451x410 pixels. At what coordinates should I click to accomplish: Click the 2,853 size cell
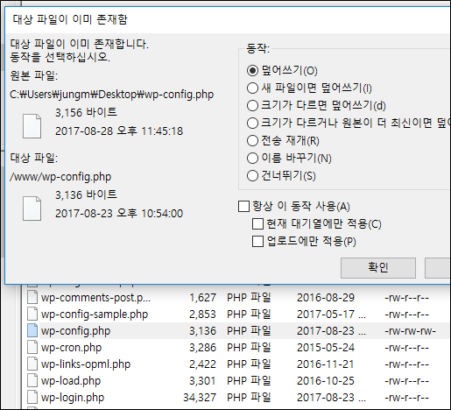(202, 315)
